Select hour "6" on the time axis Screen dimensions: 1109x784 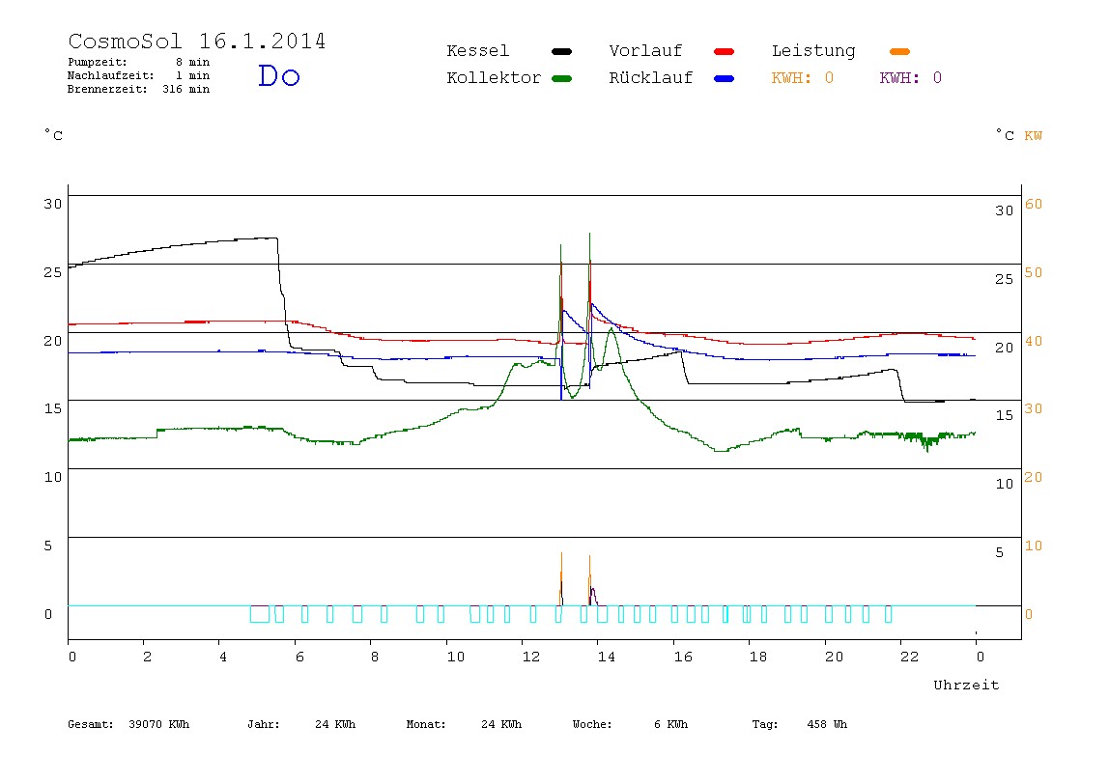(299, 657)
